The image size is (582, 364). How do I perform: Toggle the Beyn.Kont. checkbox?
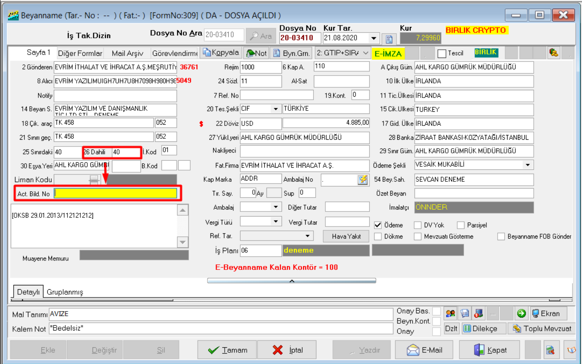436,321
